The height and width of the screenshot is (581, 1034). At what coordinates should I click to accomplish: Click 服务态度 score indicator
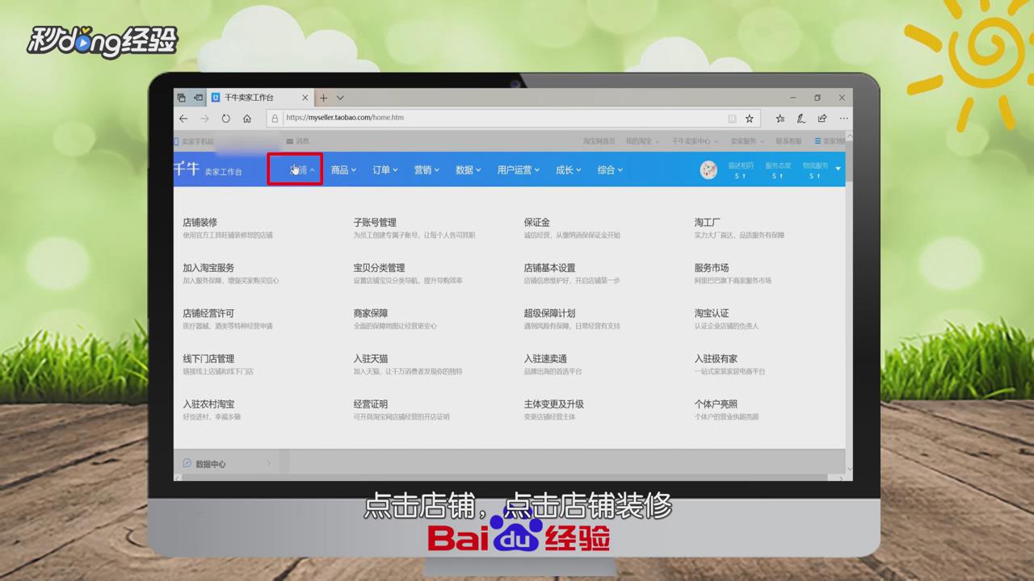pos(778,169)
